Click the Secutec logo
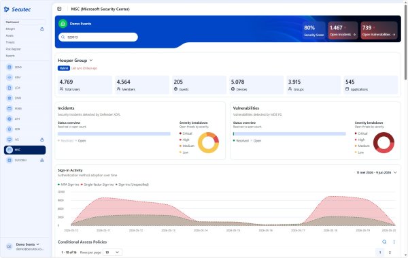 coord(17,10)
